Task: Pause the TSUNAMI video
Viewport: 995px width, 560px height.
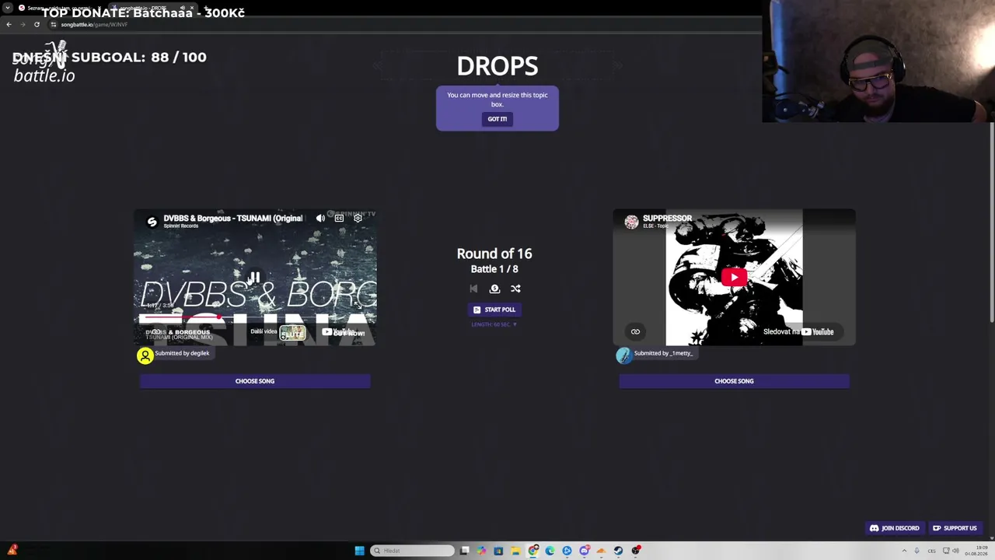Action: (x=254, y=277)
